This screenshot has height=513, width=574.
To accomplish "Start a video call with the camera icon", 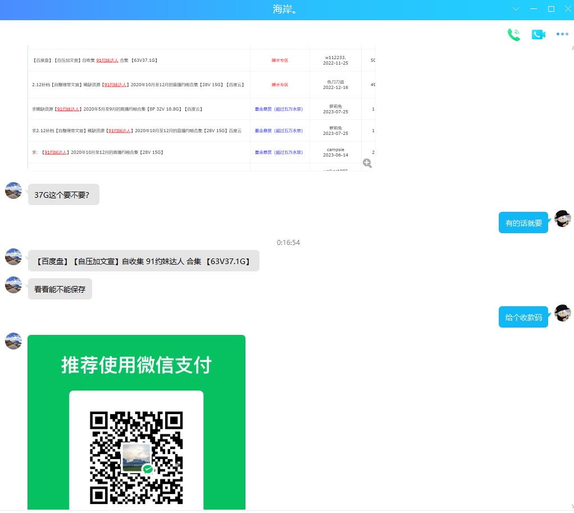I will click(x=538, y=35).
